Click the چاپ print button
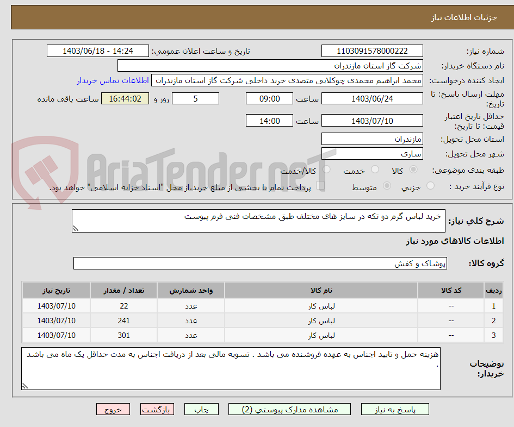This screenshot has height=427, width=514. 201,409
